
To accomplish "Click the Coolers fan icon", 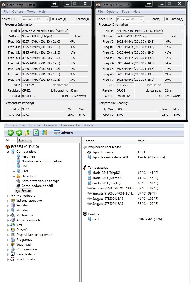I will [85, 214].
